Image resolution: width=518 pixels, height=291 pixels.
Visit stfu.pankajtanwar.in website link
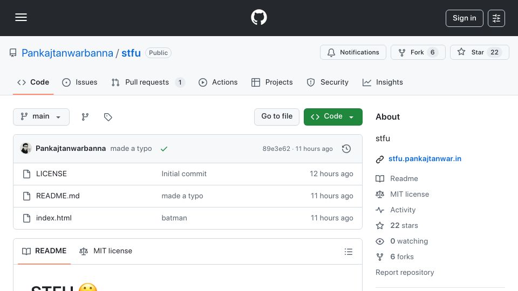[x=425, y=158]
